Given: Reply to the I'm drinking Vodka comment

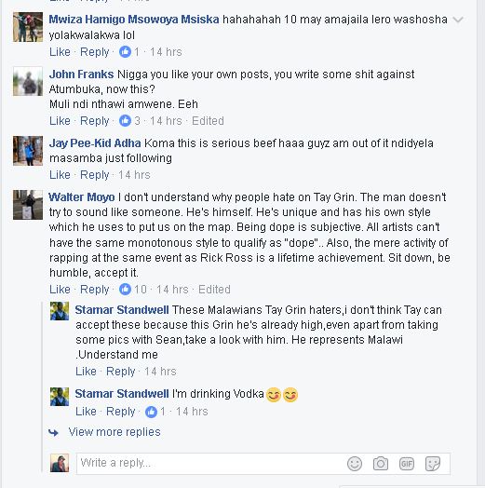Looking at the screenshot, I should pyautogui.click(x=121, y=412).
